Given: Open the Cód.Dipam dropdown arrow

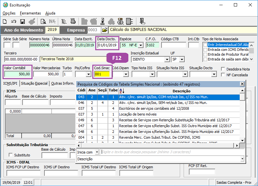Looking at the screenshot, I should click(126, 74).
